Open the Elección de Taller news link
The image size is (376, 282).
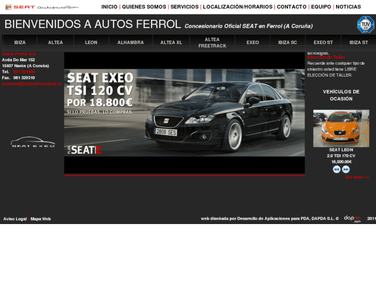point(326,57)
